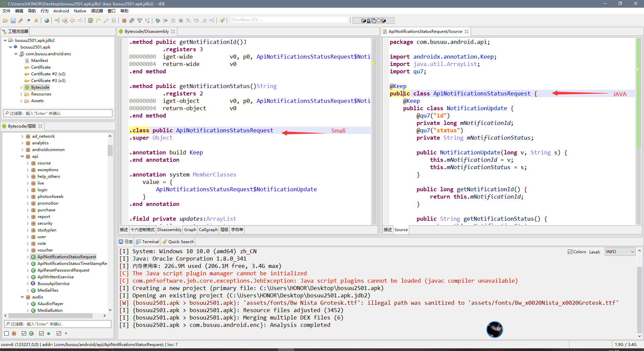This screenshot has height=351, width=644.
Task: Click the gears analysis icon
Action: pos(91,21)
